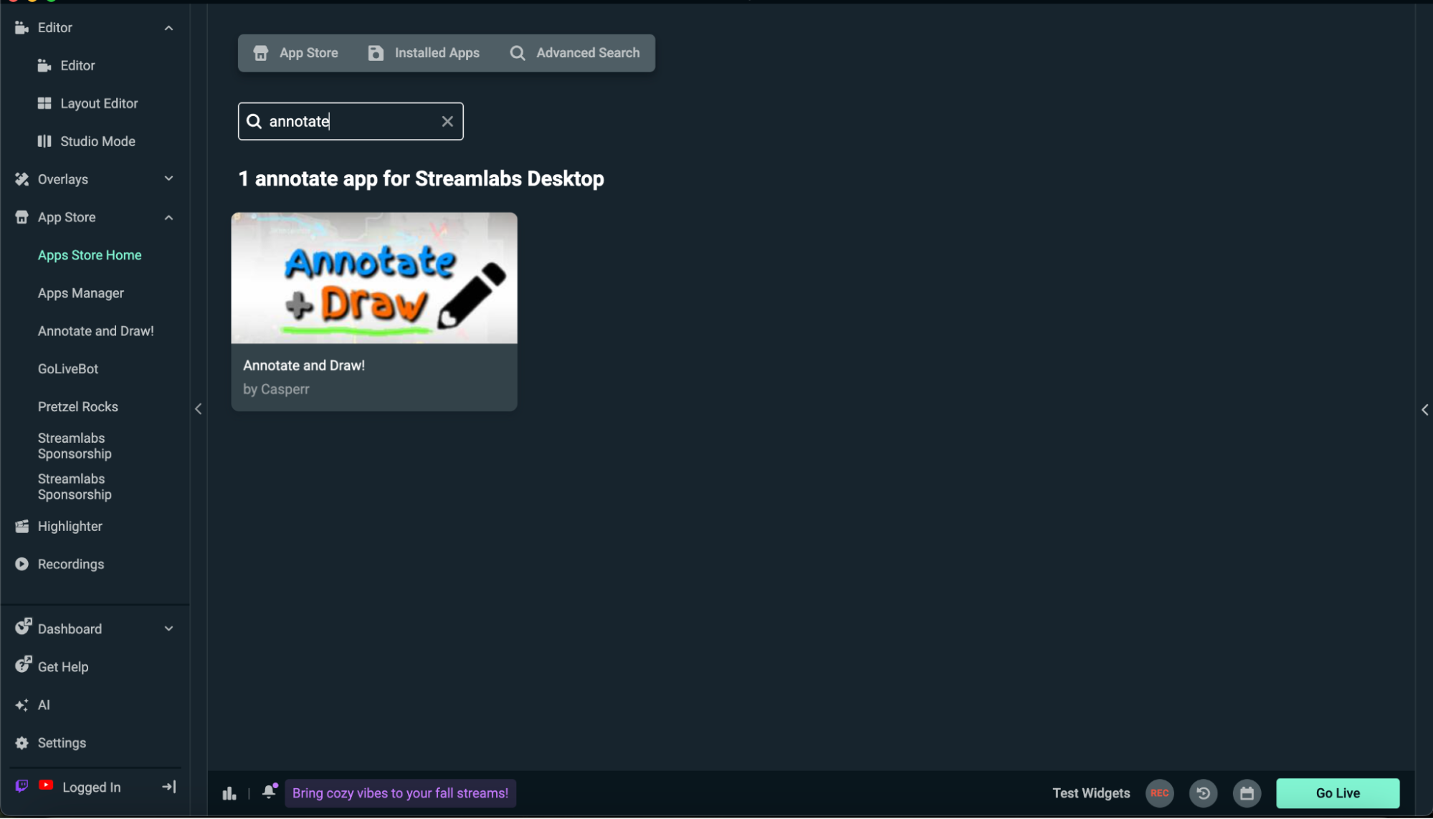This screenshot has width=1433, height=819.
Task: Click the Go Live button
Action: [x=1337, y=793]
